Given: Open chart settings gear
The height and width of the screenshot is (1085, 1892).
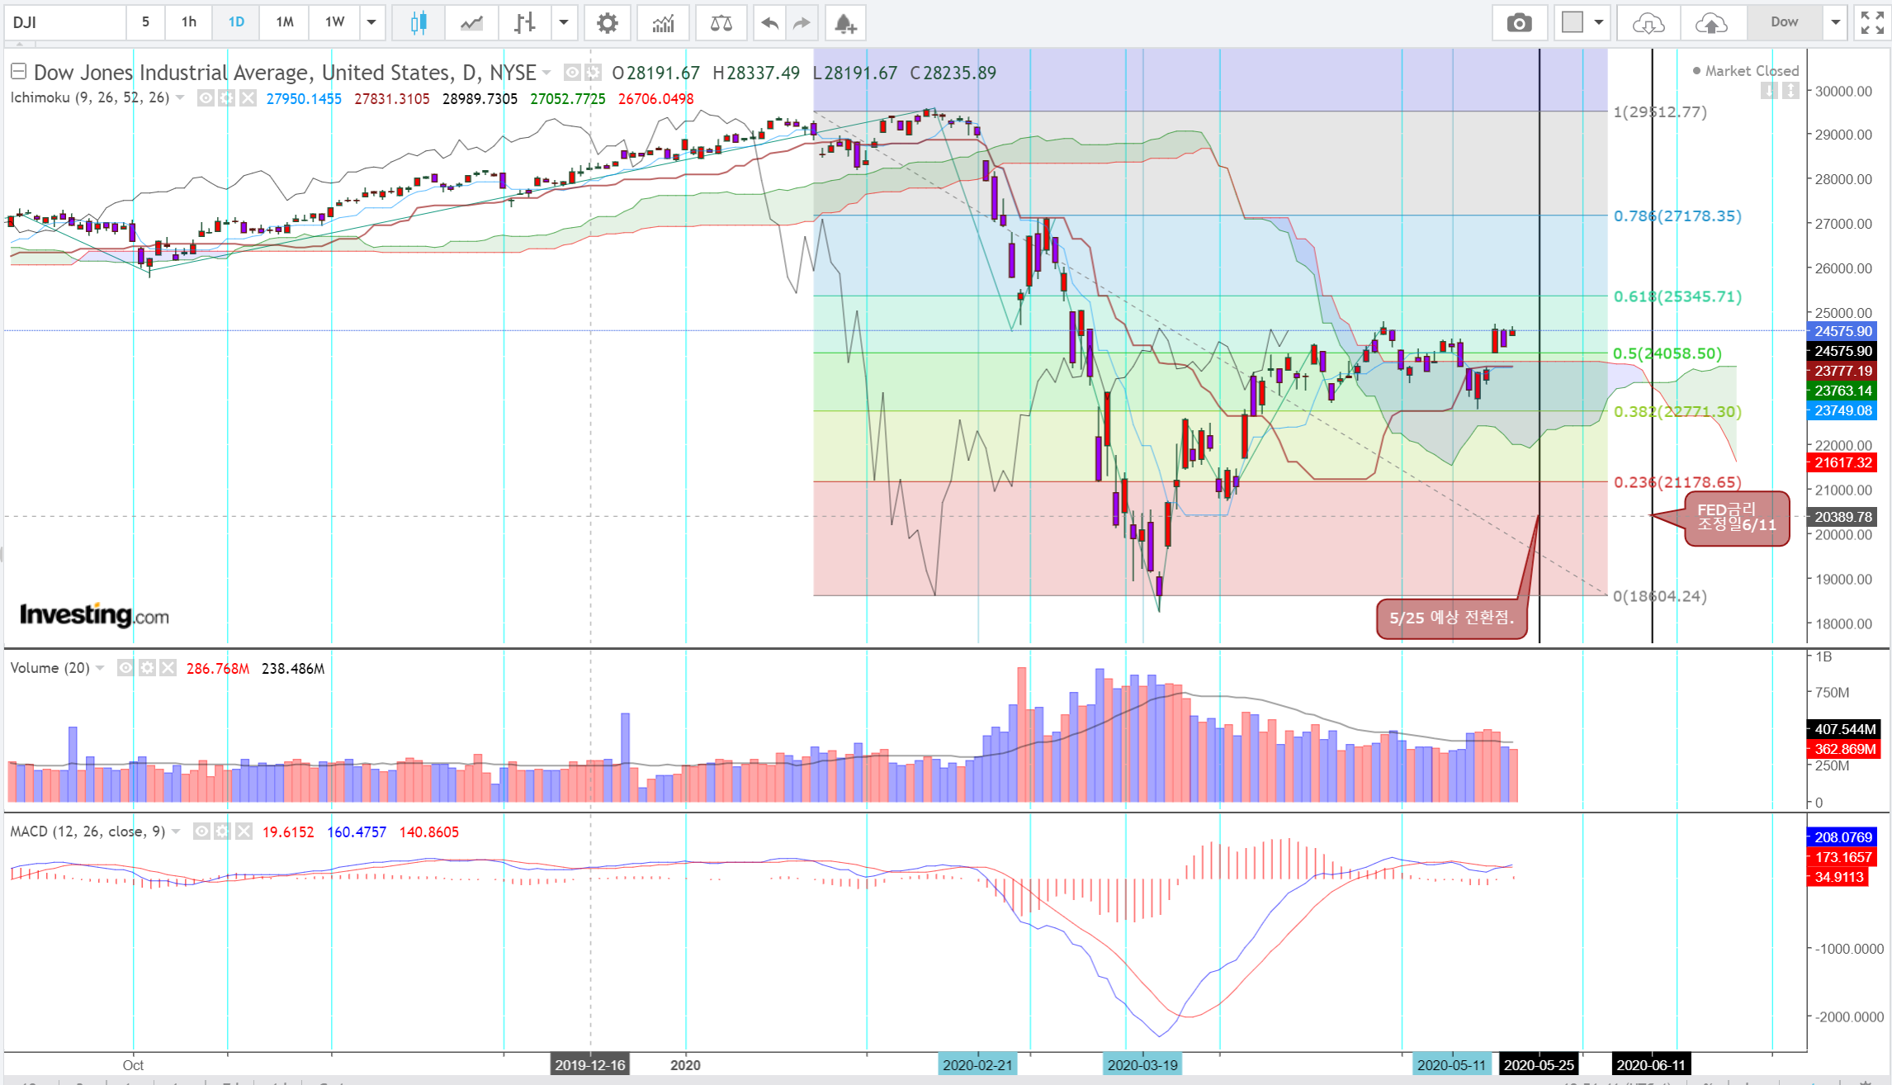Looking at the screenshot, I should point(607,22).
